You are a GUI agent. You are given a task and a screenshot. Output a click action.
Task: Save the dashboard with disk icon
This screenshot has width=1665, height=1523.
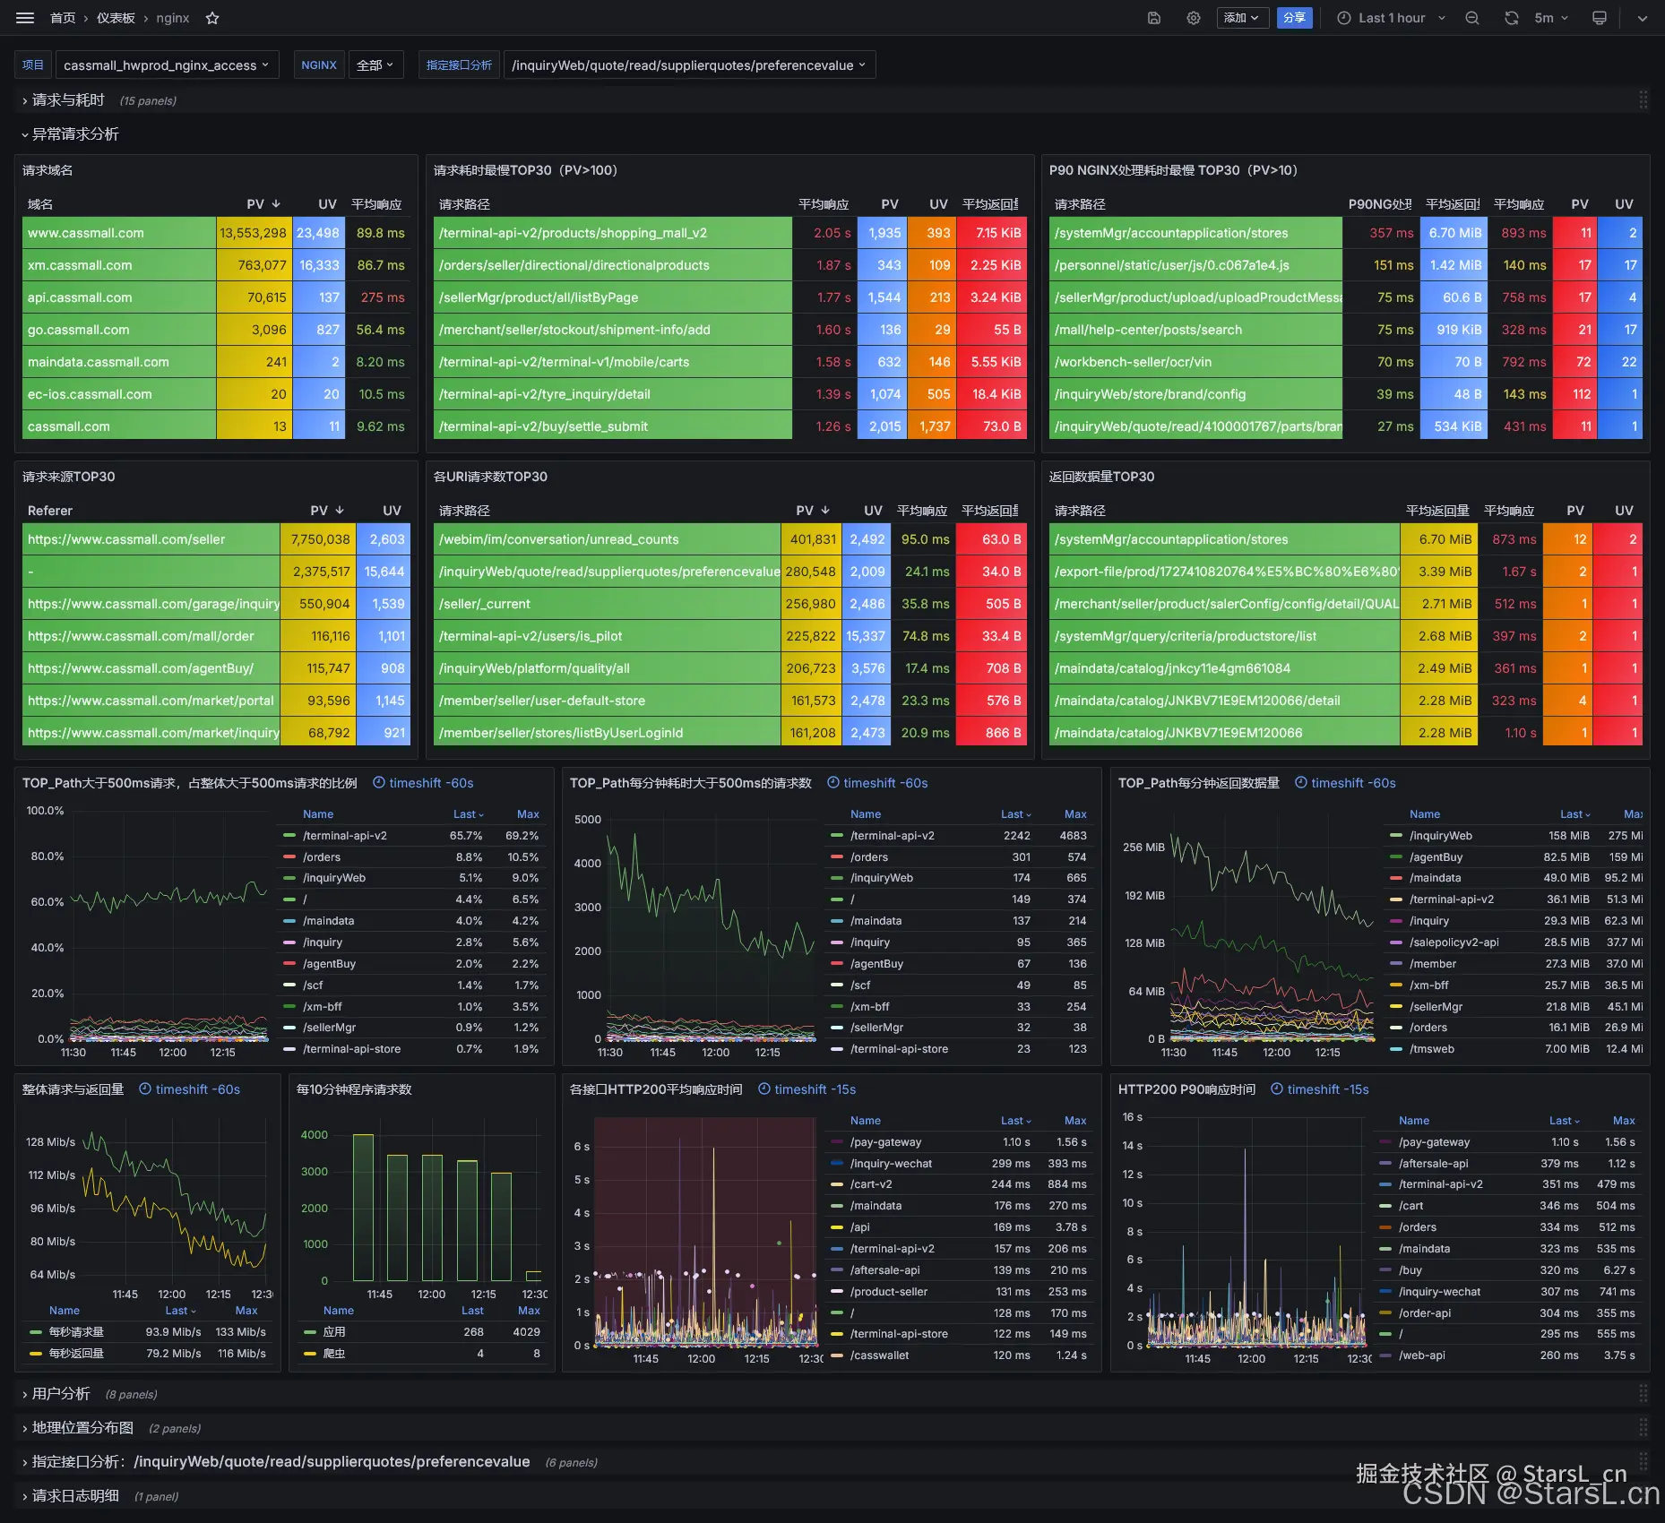pos(1154,18)
